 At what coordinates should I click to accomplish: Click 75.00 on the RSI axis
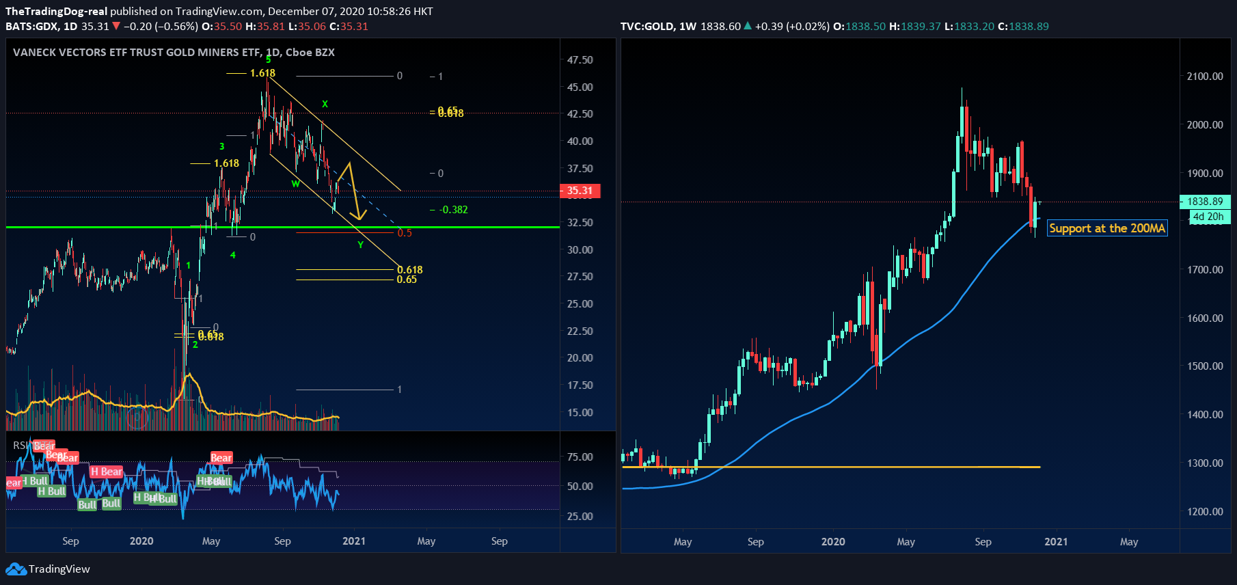click(x=580, y=457)
